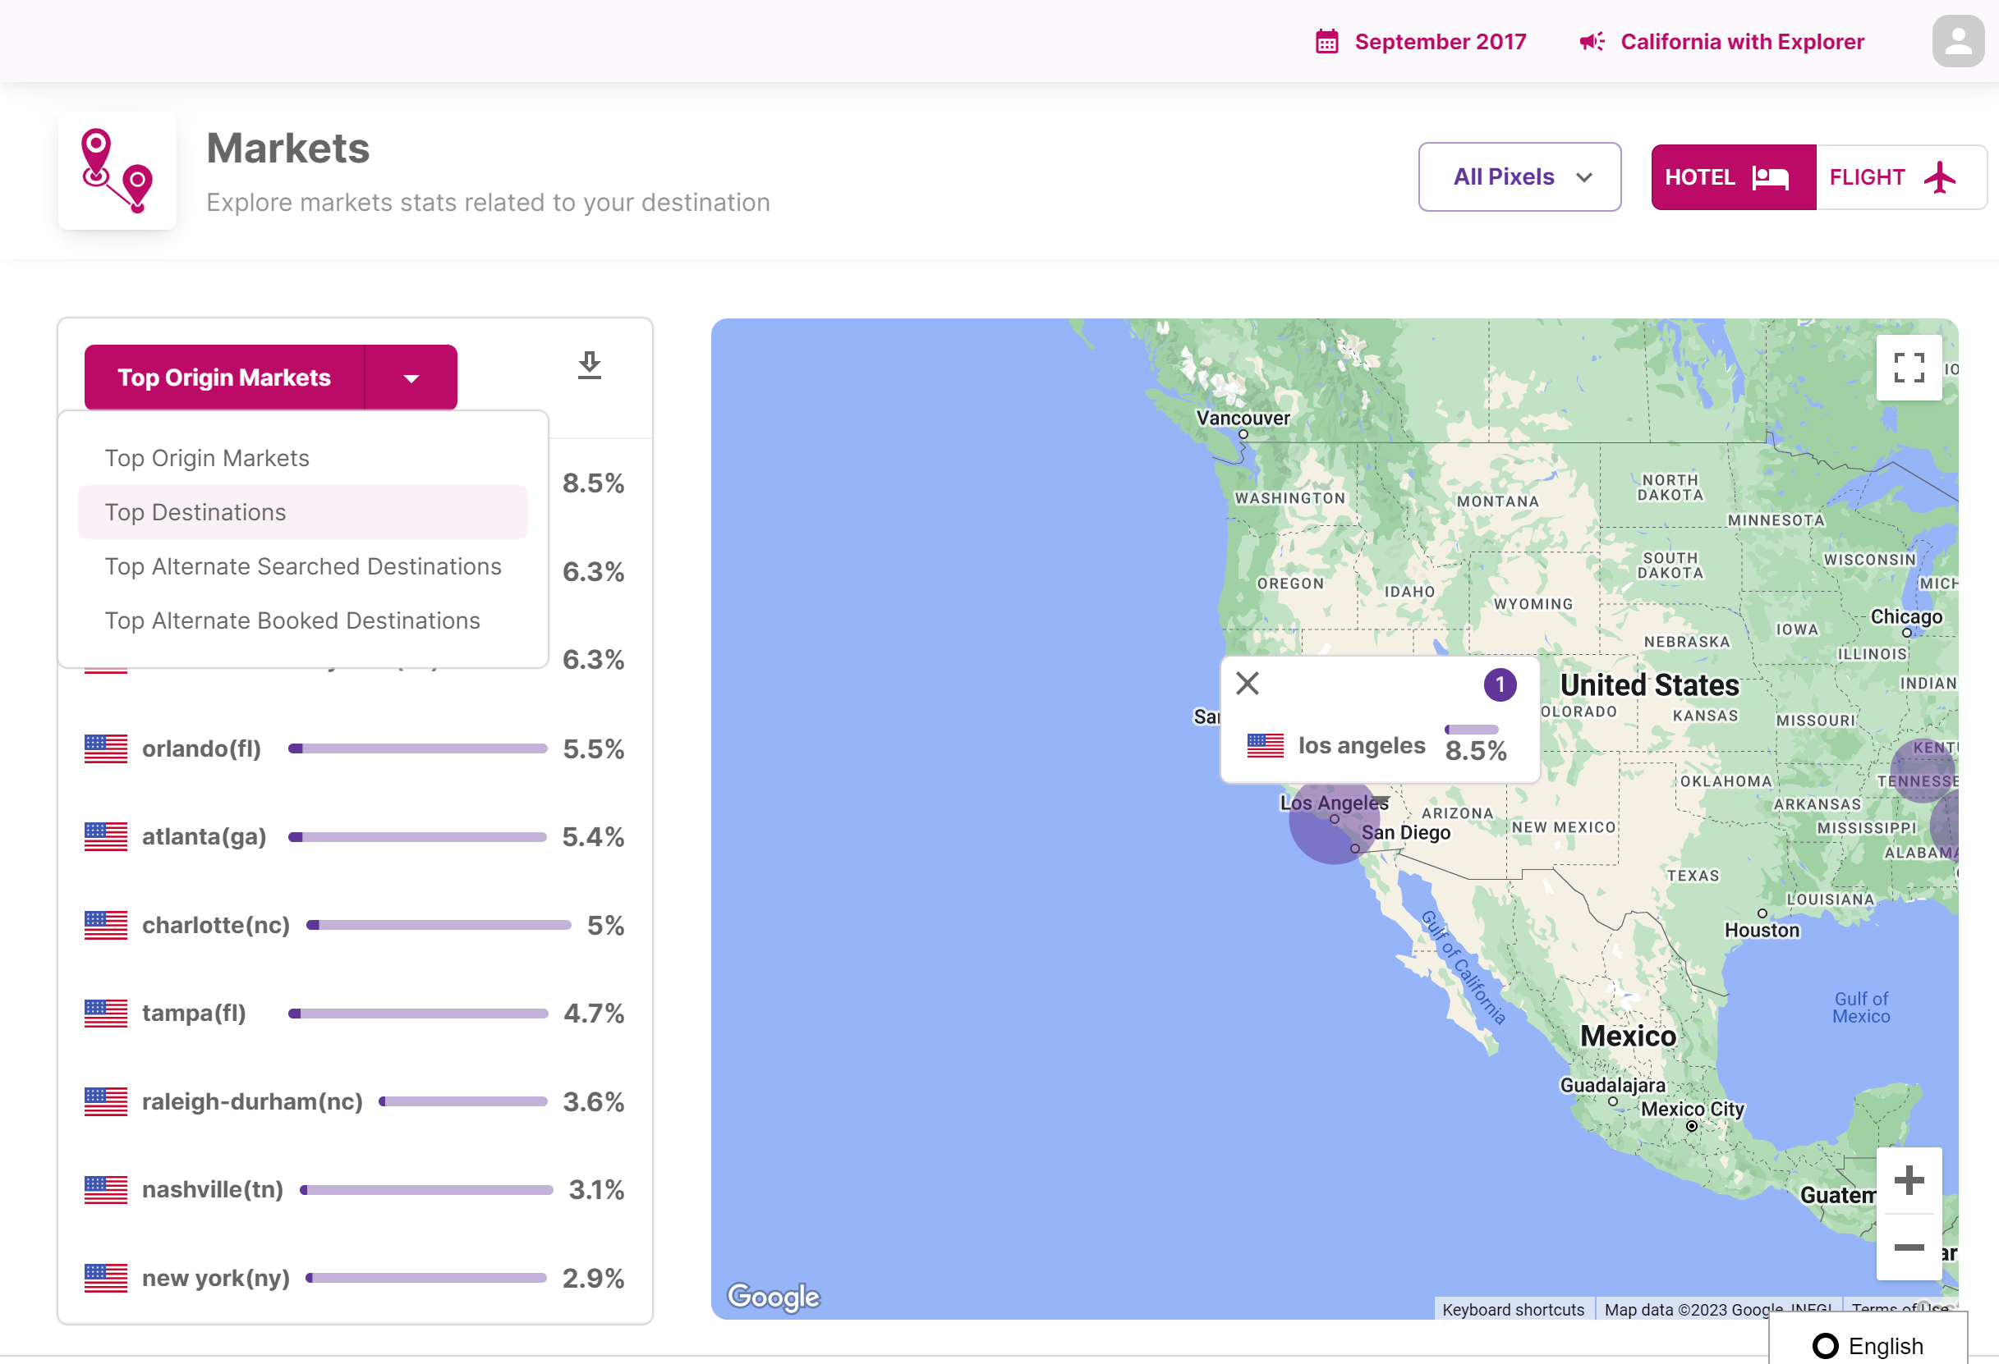Zoom in on the map
Viewport: 1999px width, 1364px height.
pos(1909,1180)
